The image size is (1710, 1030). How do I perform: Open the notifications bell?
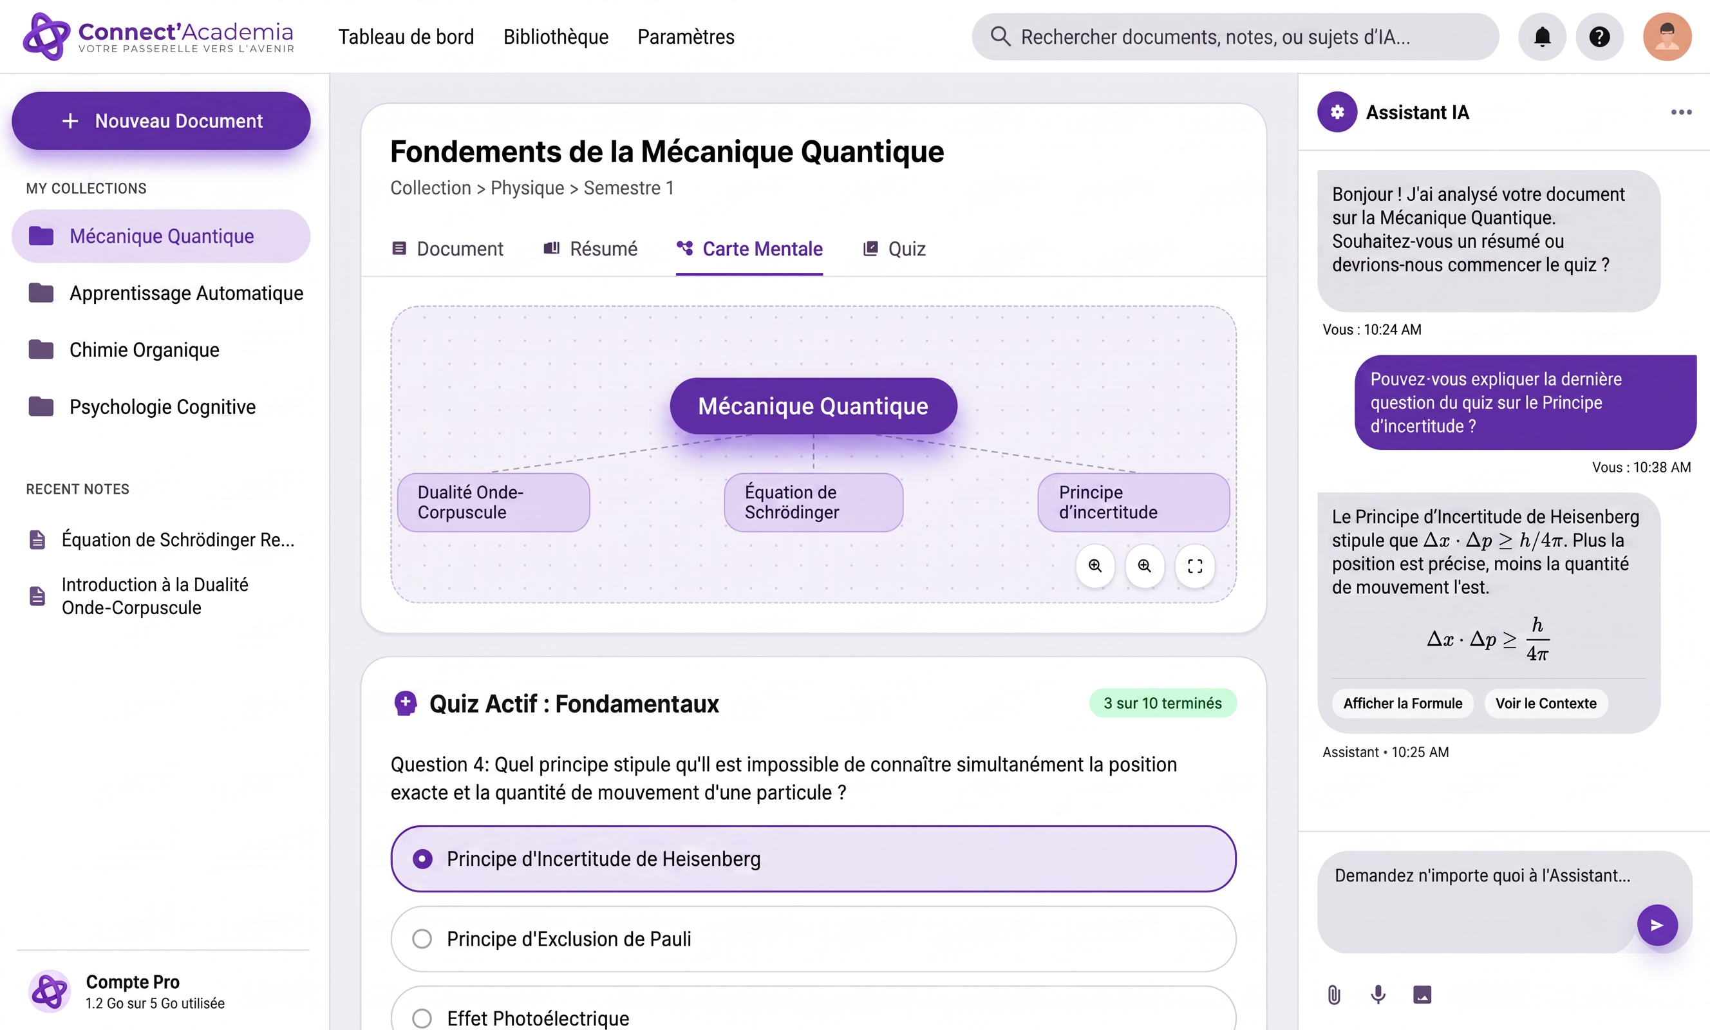point(1542,37)
